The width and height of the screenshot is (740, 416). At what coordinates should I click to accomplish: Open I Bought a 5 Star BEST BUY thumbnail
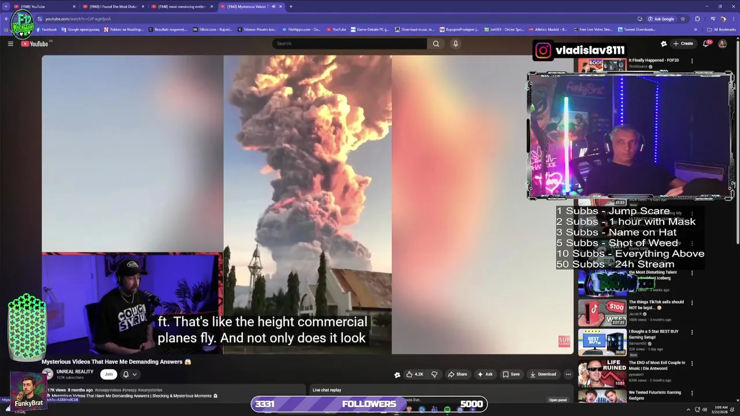click(602, 342)
